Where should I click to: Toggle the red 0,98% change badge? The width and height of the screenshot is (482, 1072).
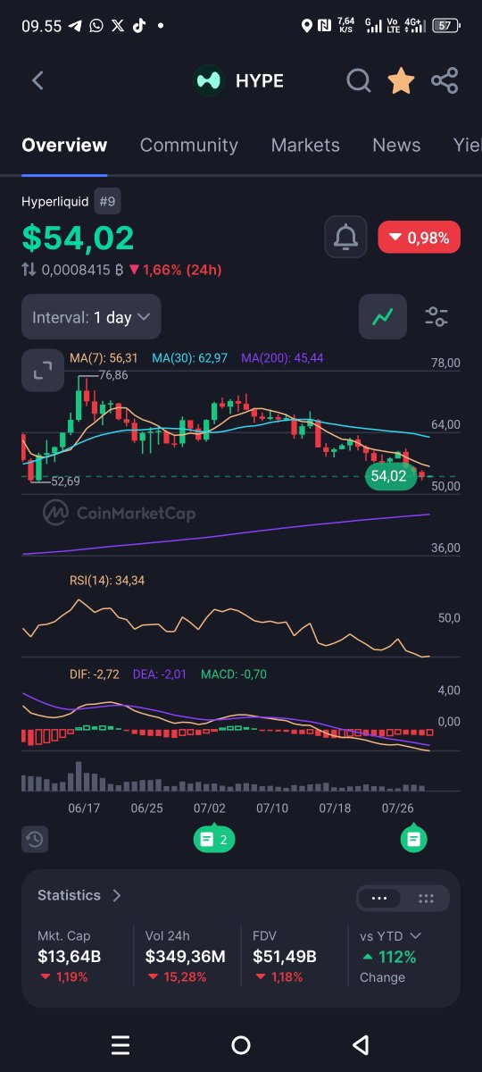(x=420, y=238)
